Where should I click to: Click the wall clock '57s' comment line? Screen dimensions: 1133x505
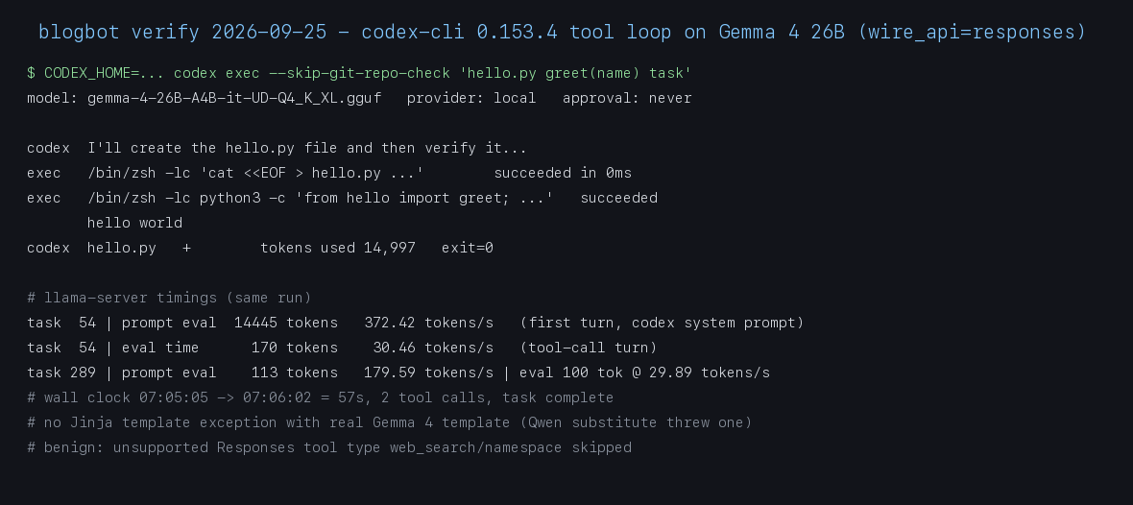[320, 398]
